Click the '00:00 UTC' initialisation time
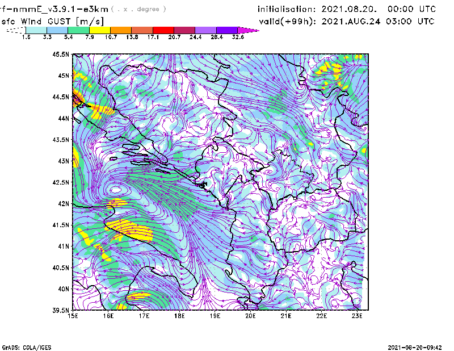This screenshot has height=351, width=454. point(411,9)
